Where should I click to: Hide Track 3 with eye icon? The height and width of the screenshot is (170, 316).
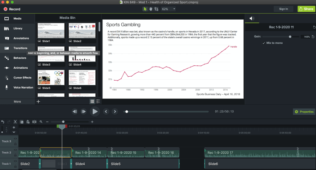pos(15,138)
